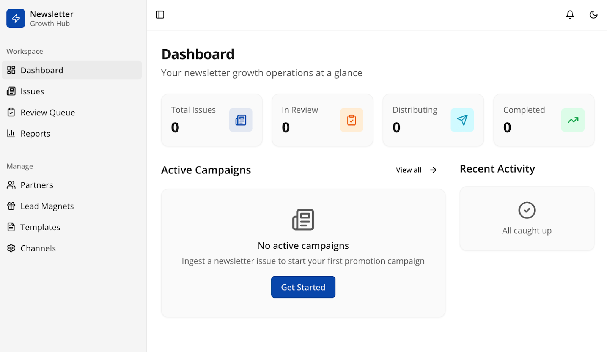Open Reports from the sidebar
Viewport: 607px width, 352px height.
35,134
